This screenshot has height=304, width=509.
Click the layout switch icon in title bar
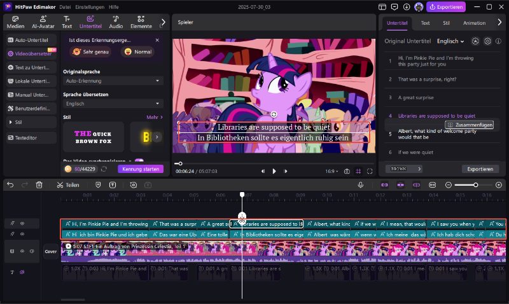382,7
